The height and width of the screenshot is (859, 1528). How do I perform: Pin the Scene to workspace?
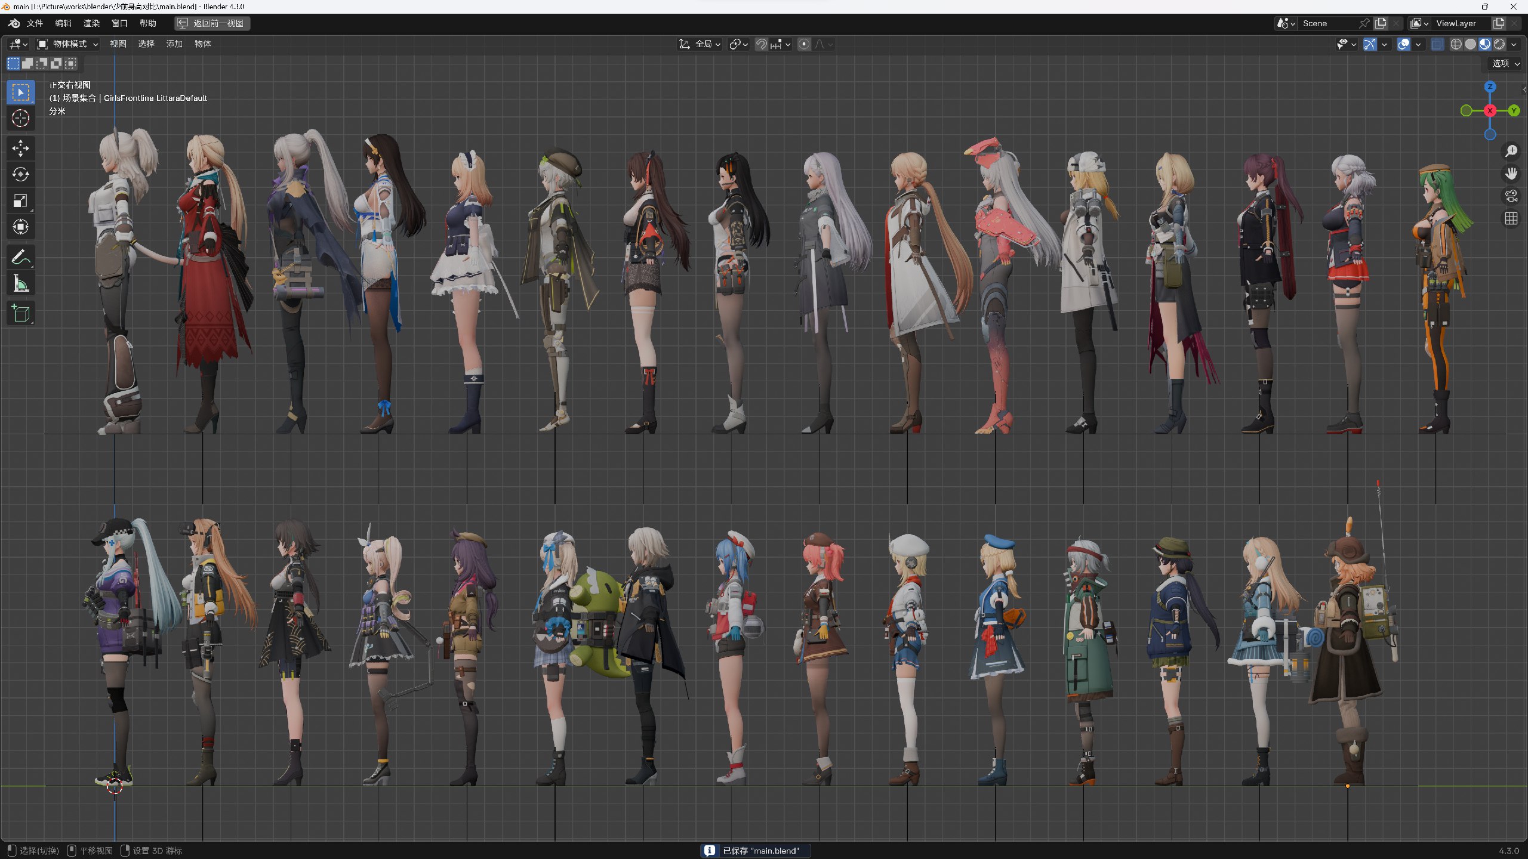click(1364, 23)
